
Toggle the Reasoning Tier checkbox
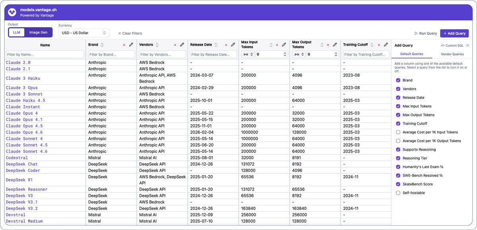(x=398, y=158)
